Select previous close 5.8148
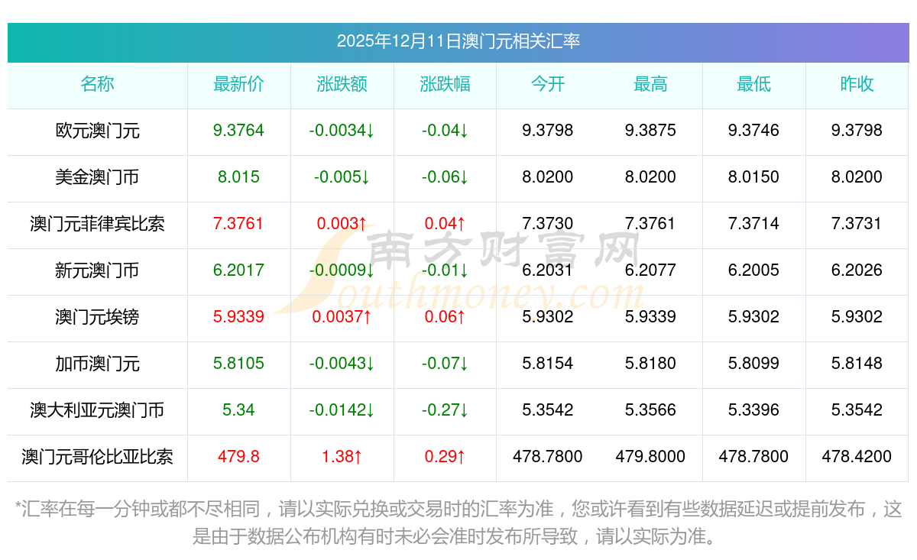The width and height of the screenshot is (917, 560). pyautogui.click(x=857, y=364)
